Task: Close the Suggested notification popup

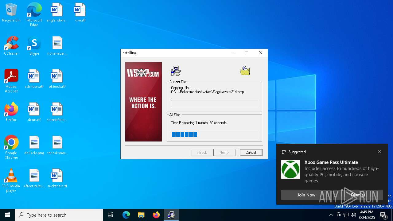Action: coord(379,152)
